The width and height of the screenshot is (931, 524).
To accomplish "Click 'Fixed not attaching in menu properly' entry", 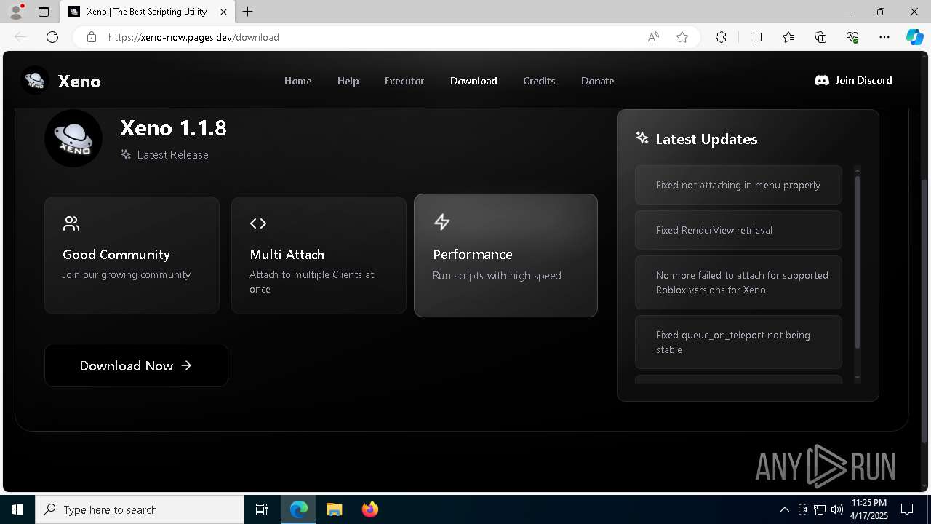I will click(738, 185).
